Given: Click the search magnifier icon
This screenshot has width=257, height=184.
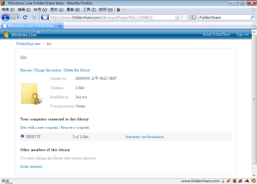Looking at the screenshot, I should coord(252,17).
